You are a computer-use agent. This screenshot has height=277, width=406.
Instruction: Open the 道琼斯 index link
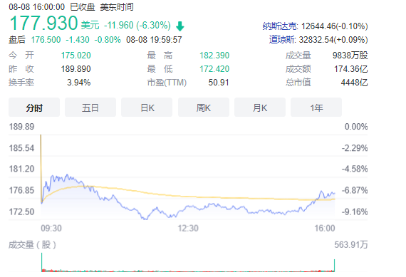point(281,40)
